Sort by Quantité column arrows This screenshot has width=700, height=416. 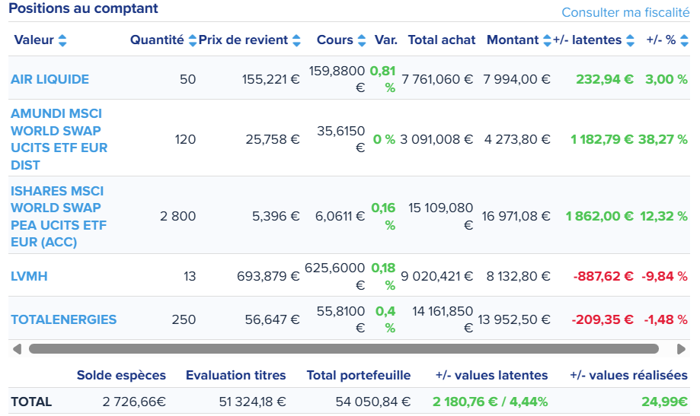click(x=193, y=40)
